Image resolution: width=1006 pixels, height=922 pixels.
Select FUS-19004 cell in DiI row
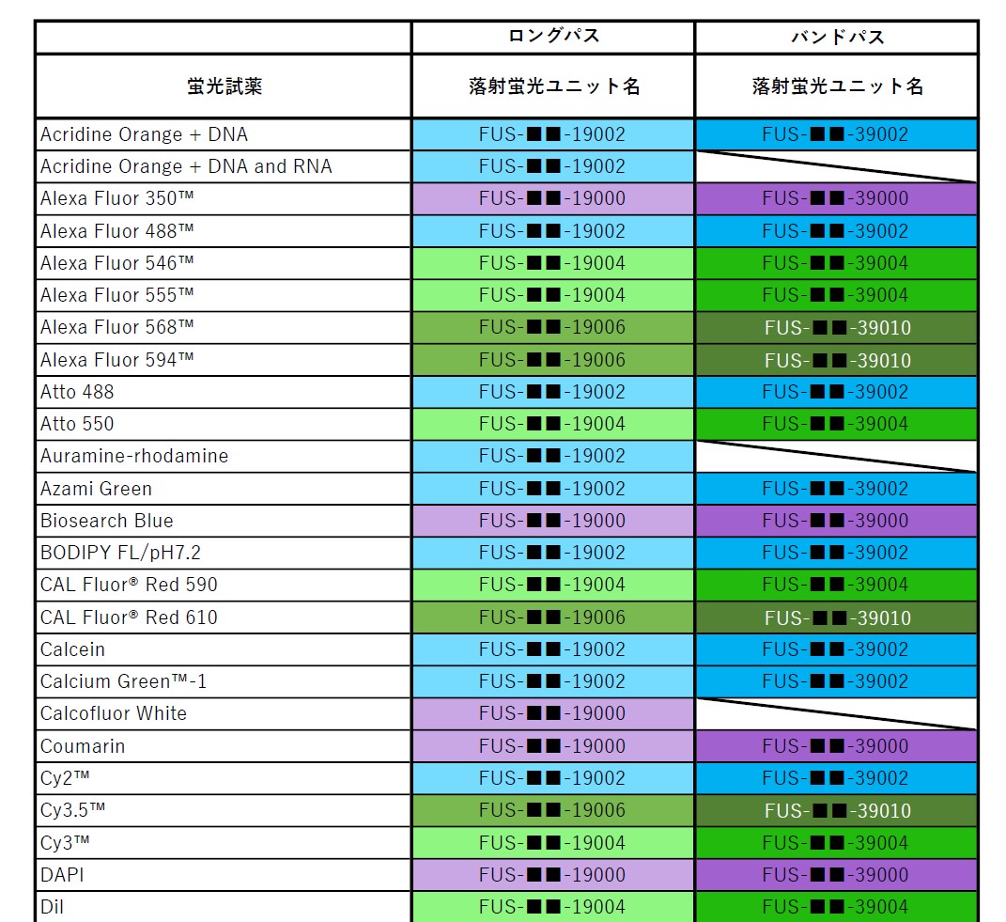click(553, 907)
